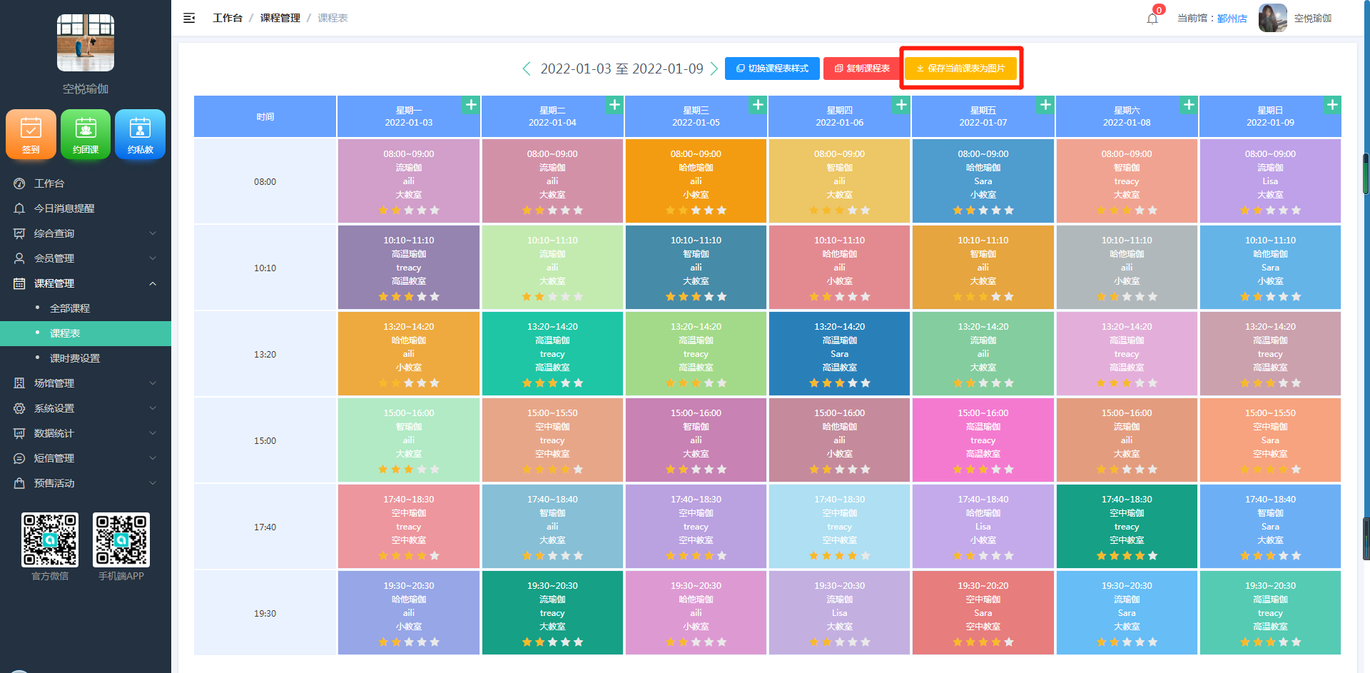The width and height of the screenshot is (1370, 673).
Task: Click star rating on Thursday 13:20 高温瑜伽 class
Action: (840, 383)
